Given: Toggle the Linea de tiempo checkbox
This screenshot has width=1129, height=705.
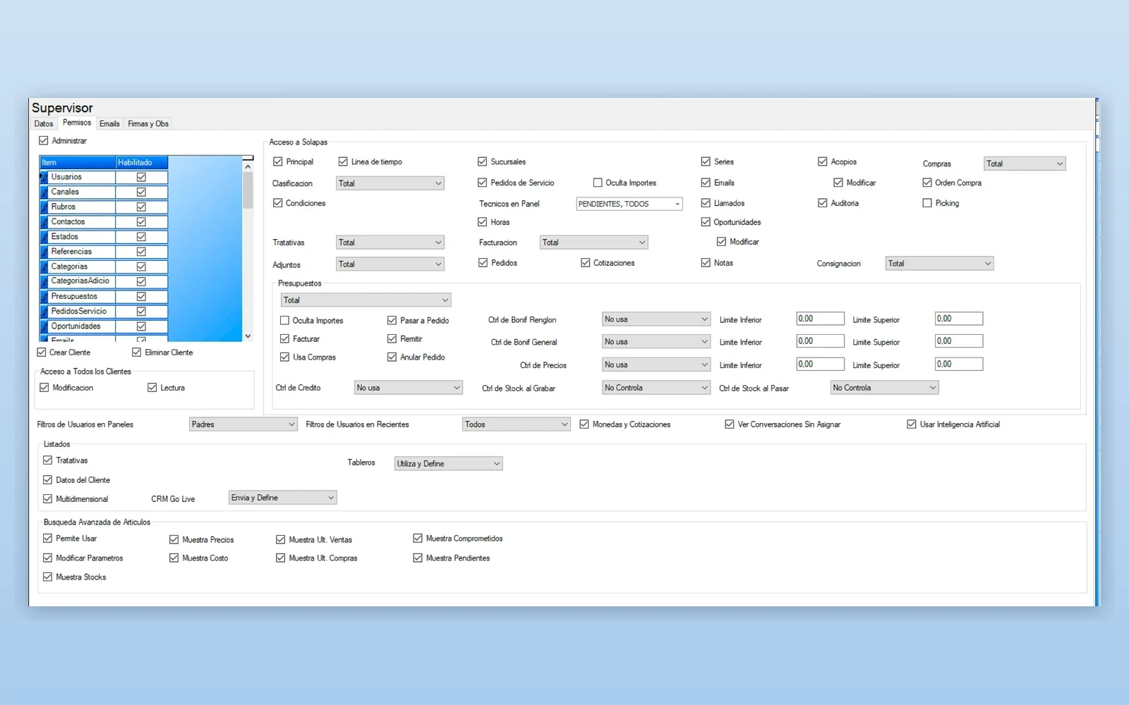Looking at the screenshot, I should point(343,161).
